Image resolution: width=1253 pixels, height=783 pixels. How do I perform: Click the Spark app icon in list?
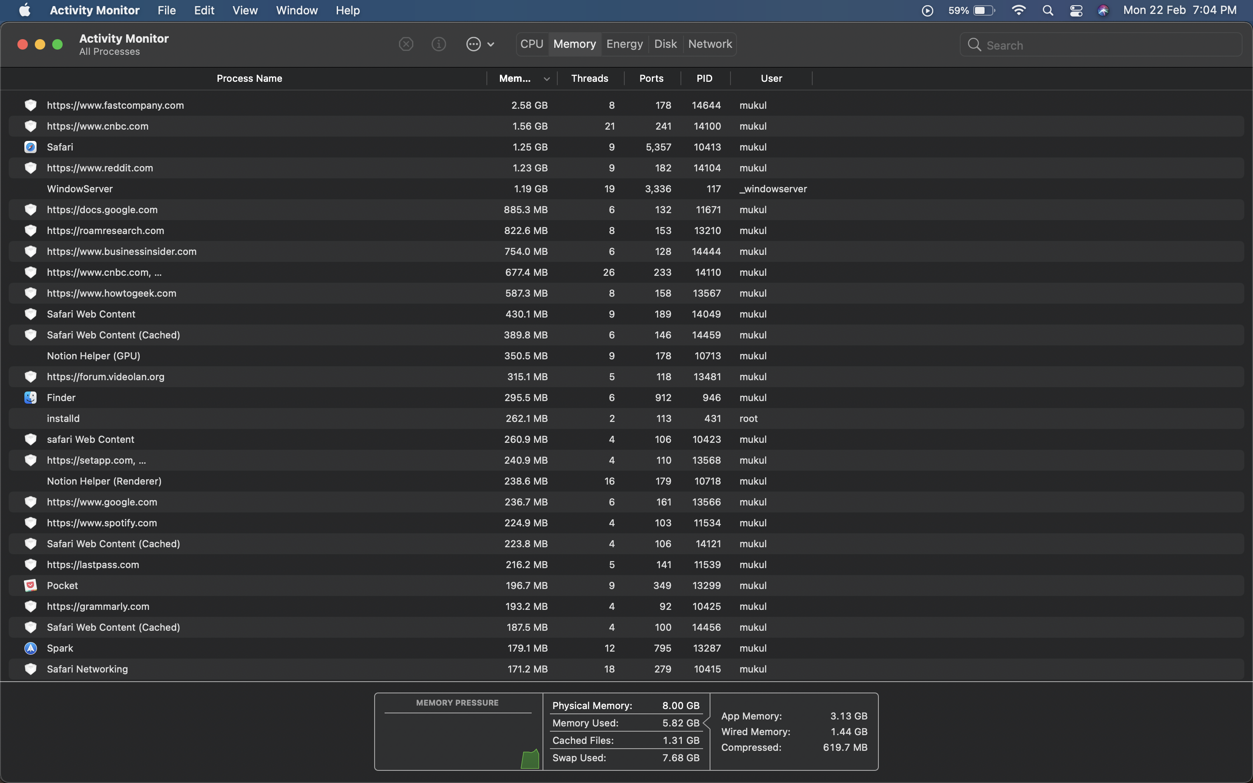[x=30, y=648]
